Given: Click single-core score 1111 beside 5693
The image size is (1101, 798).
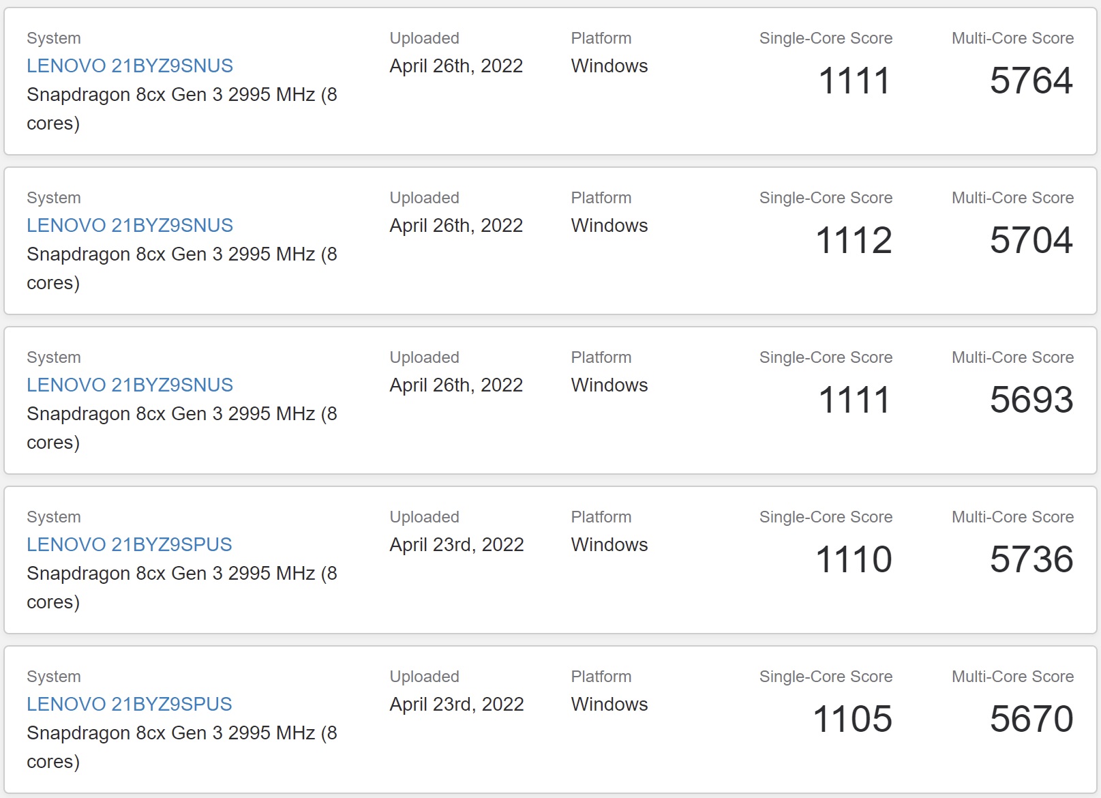Looking at the screenshot, I should (854, 400).
